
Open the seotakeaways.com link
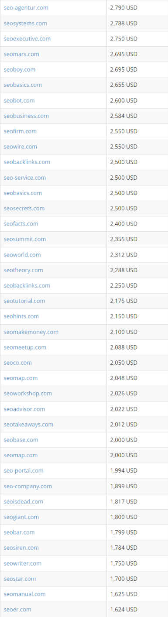pos(28,424)
